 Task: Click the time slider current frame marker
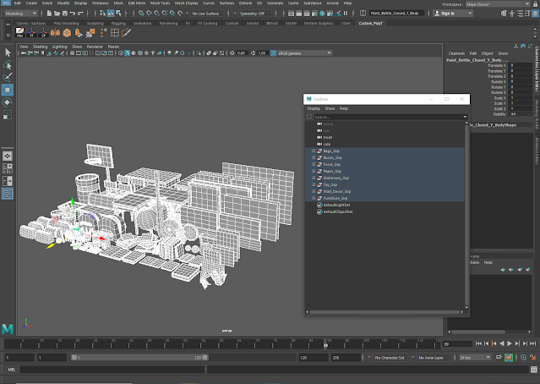(326, 344)
